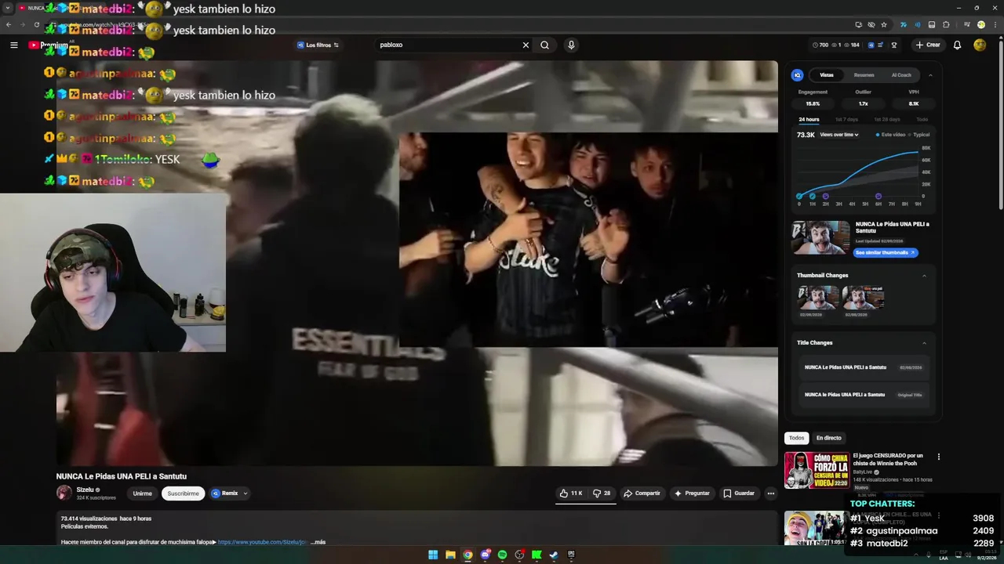Collapse the Title Changes section
The image size is (1004, 564).
tap(924, 342)
